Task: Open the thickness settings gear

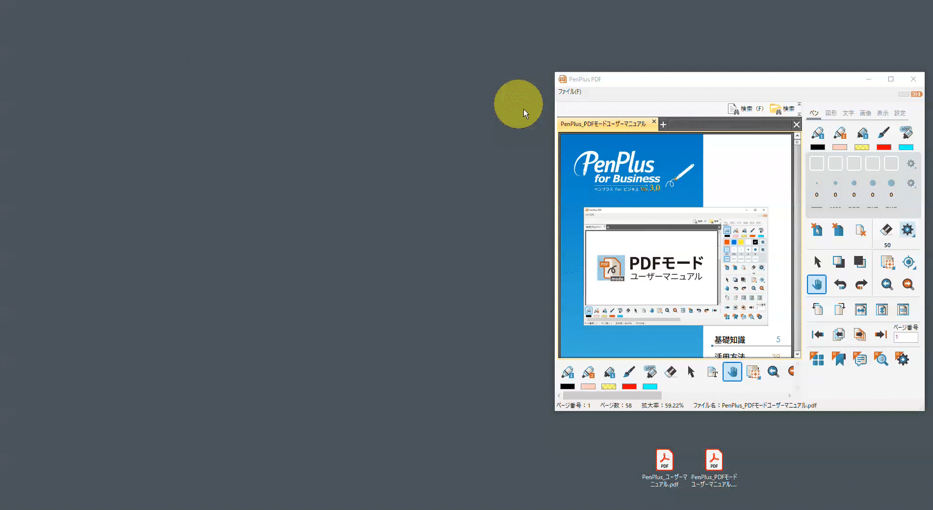Action: [911, 183]
